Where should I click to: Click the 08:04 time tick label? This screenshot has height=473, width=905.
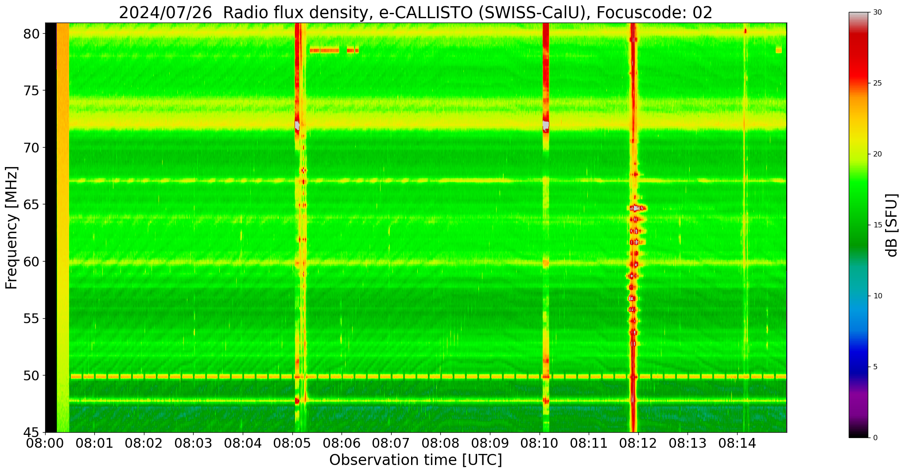(242, 443)
